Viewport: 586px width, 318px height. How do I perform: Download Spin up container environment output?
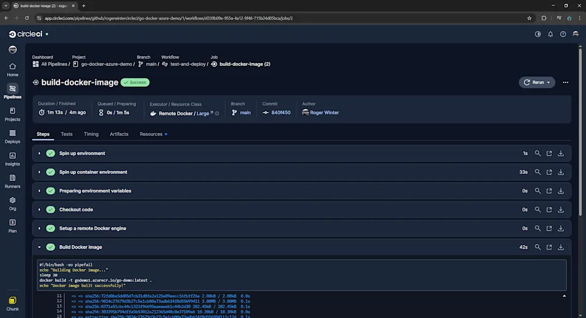[x=561, y=172]
